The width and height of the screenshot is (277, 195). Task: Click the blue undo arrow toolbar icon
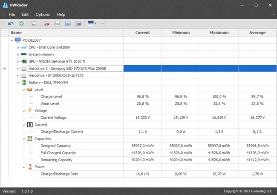pyautogui.click(x=11, y=23)
